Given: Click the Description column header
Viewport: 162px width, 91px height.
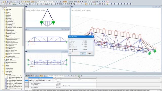Looking at the screenshot, I should [40, 79].
